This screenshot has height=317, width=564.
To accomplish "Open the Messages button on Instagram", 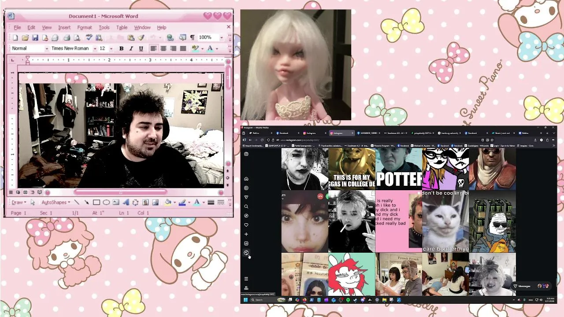I will pos(530,286).
